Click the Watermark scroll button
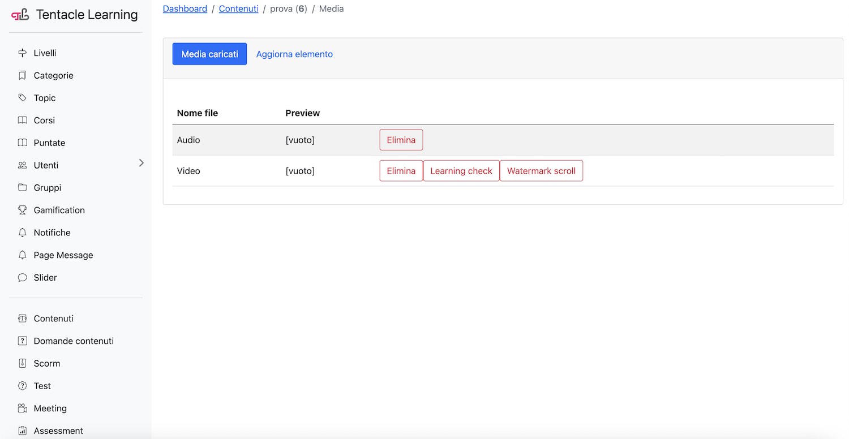This screenshot has width=849, height=439. click(x=541, y=171)
